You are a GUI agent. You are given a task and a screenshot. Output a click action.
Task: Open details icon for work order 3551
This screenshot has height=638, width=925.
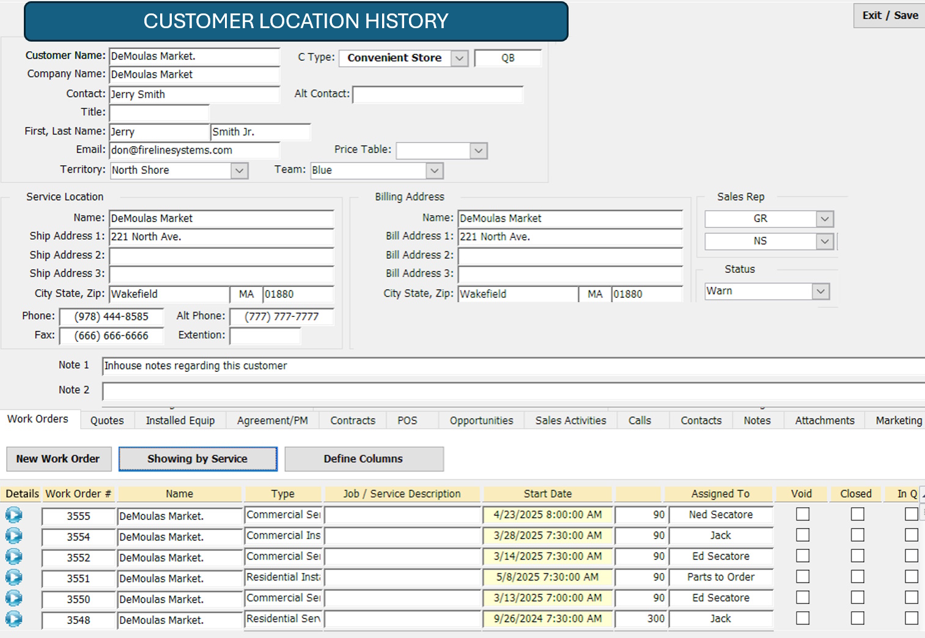[x=13, y=577]
